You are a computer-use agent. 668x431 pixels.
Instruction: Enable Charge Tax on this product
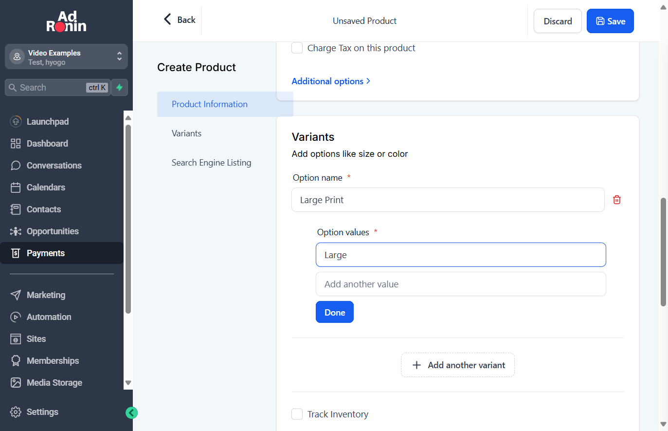[x=297, y=48]
